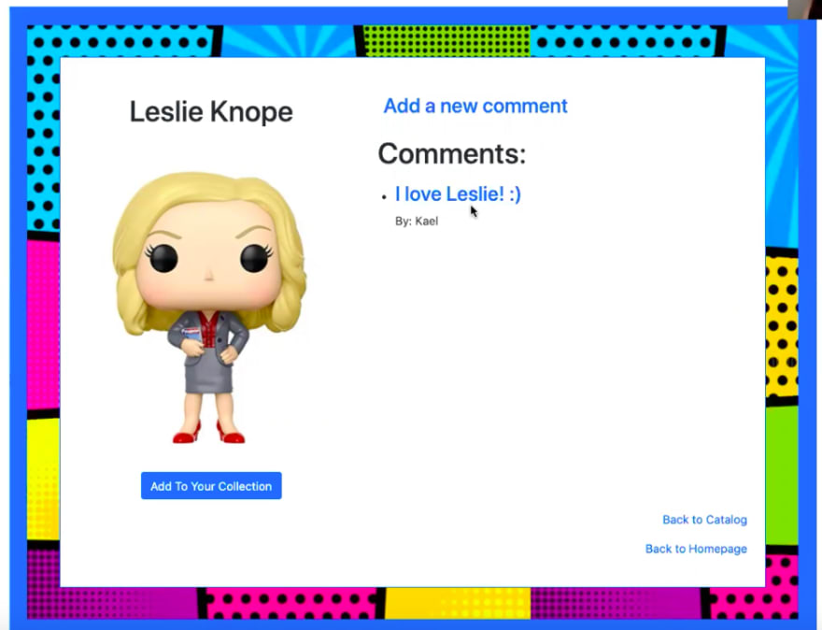Open the Add a new comment link
This screenshot has width=822, height=630.
tap(475, 106)
